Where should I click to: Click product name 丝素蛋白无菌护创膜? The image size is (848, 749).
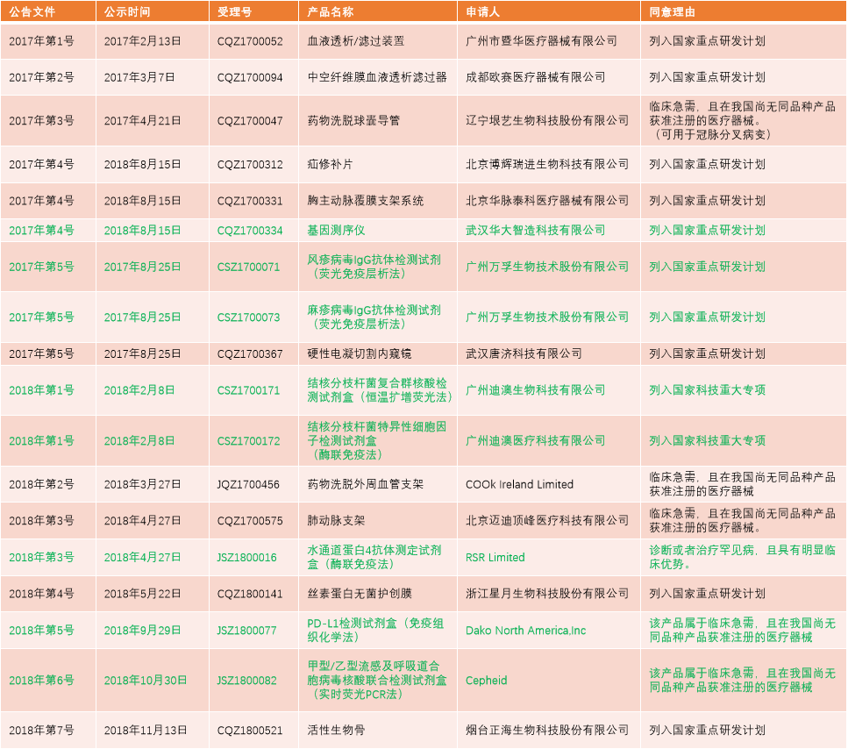click(x=359, y=593)
